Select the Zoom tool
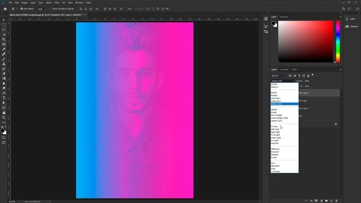 (x=4, y=118)
